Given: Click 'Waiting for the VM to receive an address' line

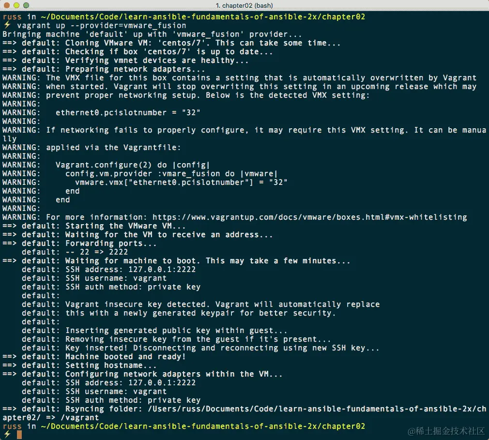Looking at the screenshot, I should [138, 235].
